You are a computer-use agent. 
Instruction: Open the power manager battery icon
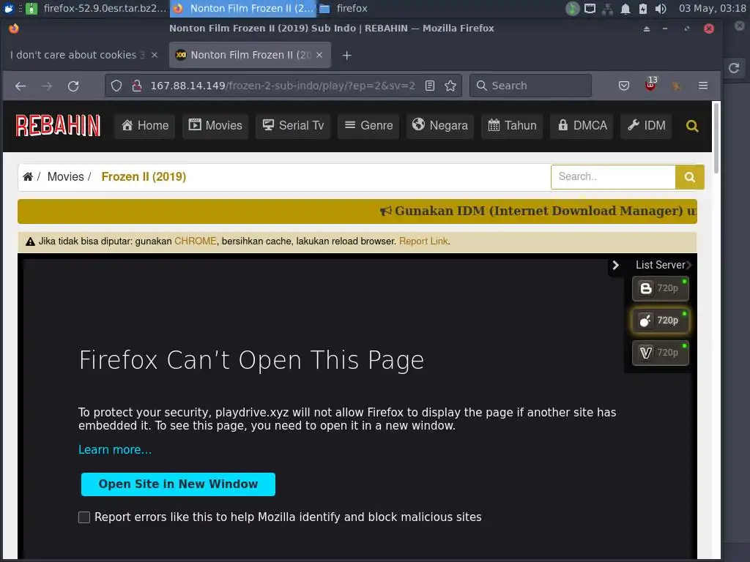click(x=643, y=9)
